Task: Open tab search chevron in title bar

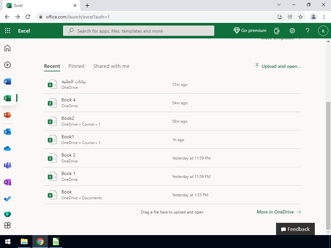Action: pyautogui.click(x=279, y=5)
